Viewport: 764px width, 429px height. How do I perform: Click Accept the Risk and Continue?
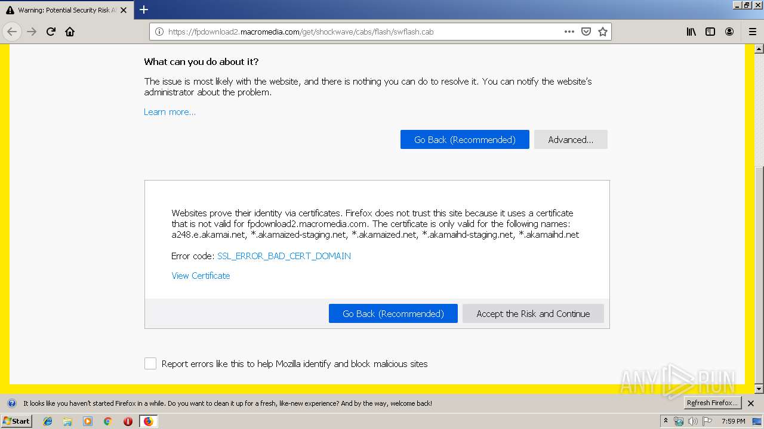pos(533,313)
